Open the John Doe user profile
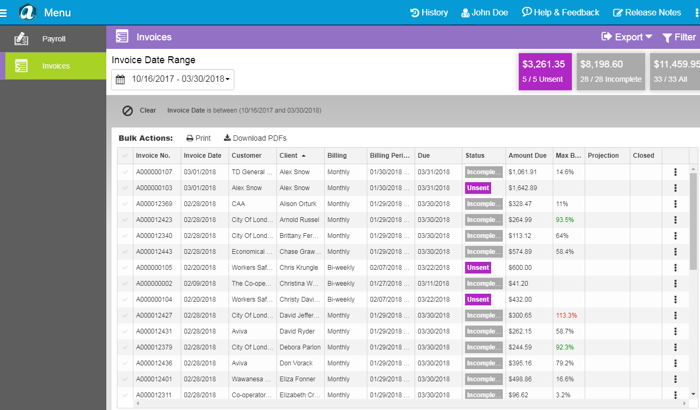 (484, 12)
